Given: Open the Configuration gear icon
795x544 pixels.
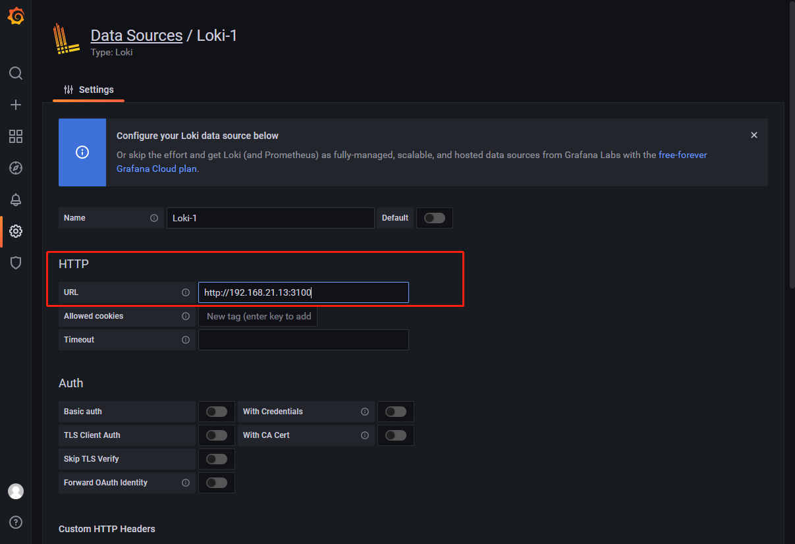Looking at the screenshot, I should 16,231.
